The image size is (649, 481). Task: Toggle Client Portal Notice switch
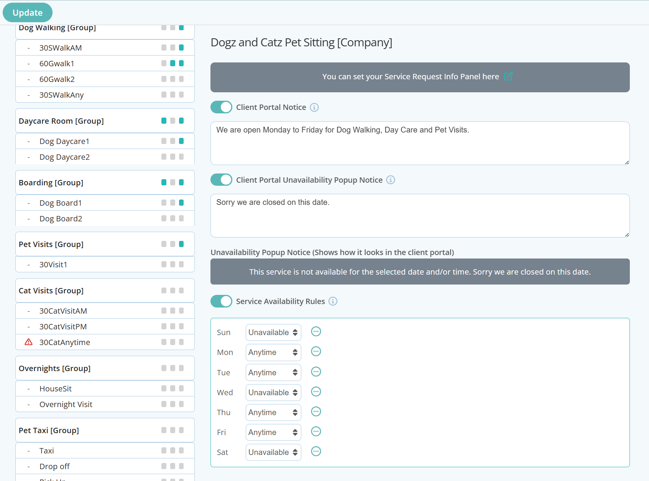(x=221, y=107)
